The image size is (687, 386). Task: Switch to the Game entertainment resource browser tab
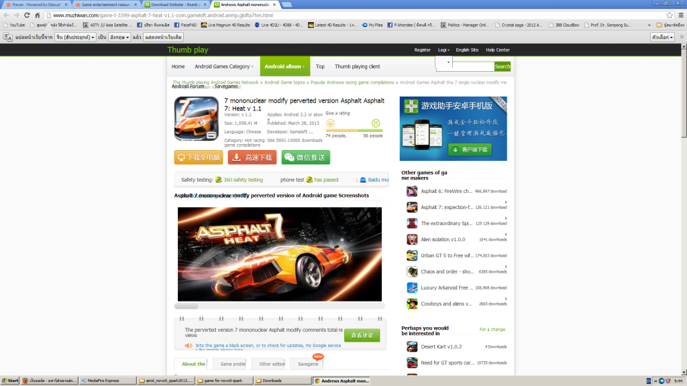(x=106, y=5)
